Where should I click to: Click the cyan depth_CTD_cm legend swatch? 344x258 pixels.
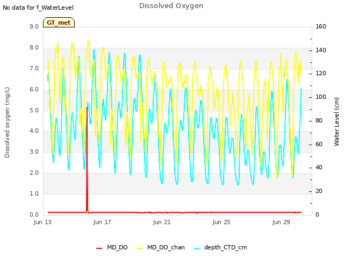point(197,248)
